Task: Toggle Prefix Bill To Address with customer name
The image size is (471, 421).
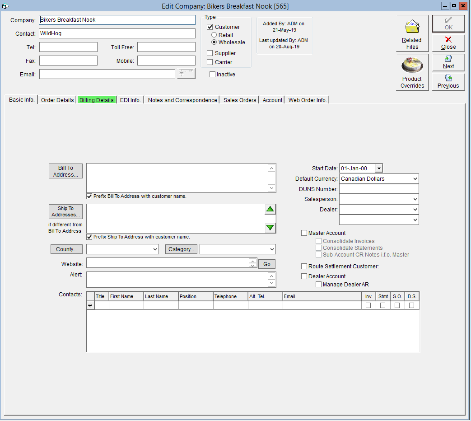Action: point(89,196)
